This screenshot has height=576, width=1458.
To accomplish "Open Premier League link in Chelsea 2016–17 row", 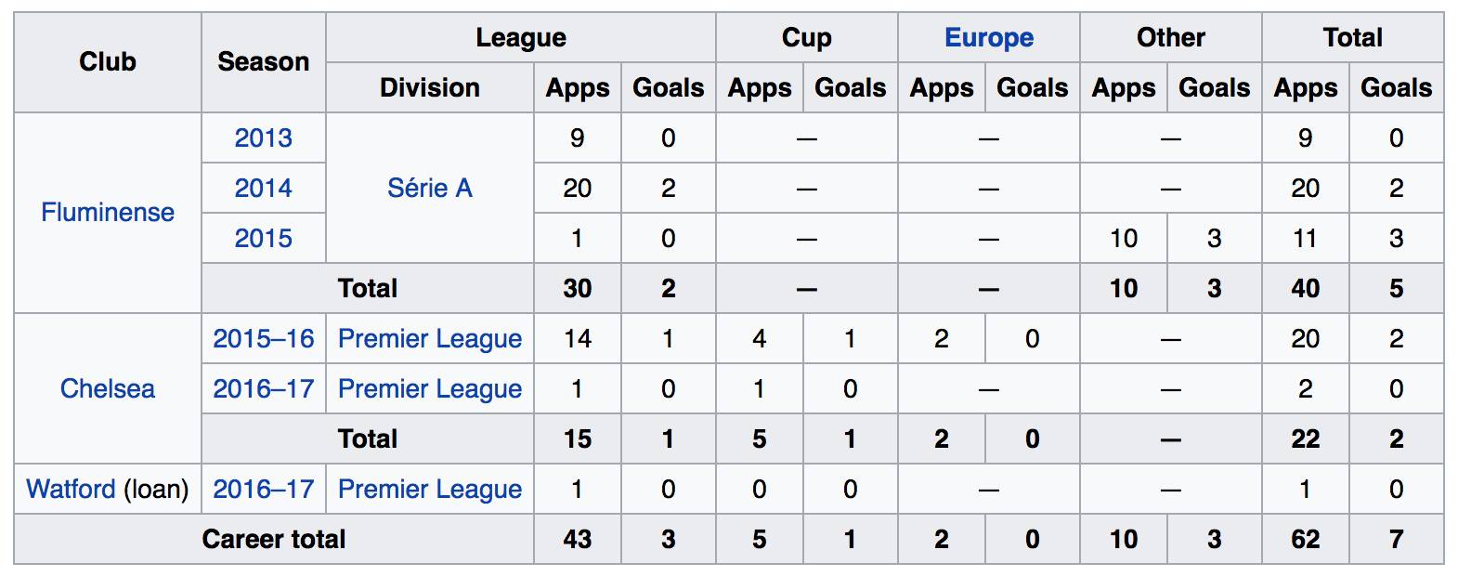I will tap(430, 389).
